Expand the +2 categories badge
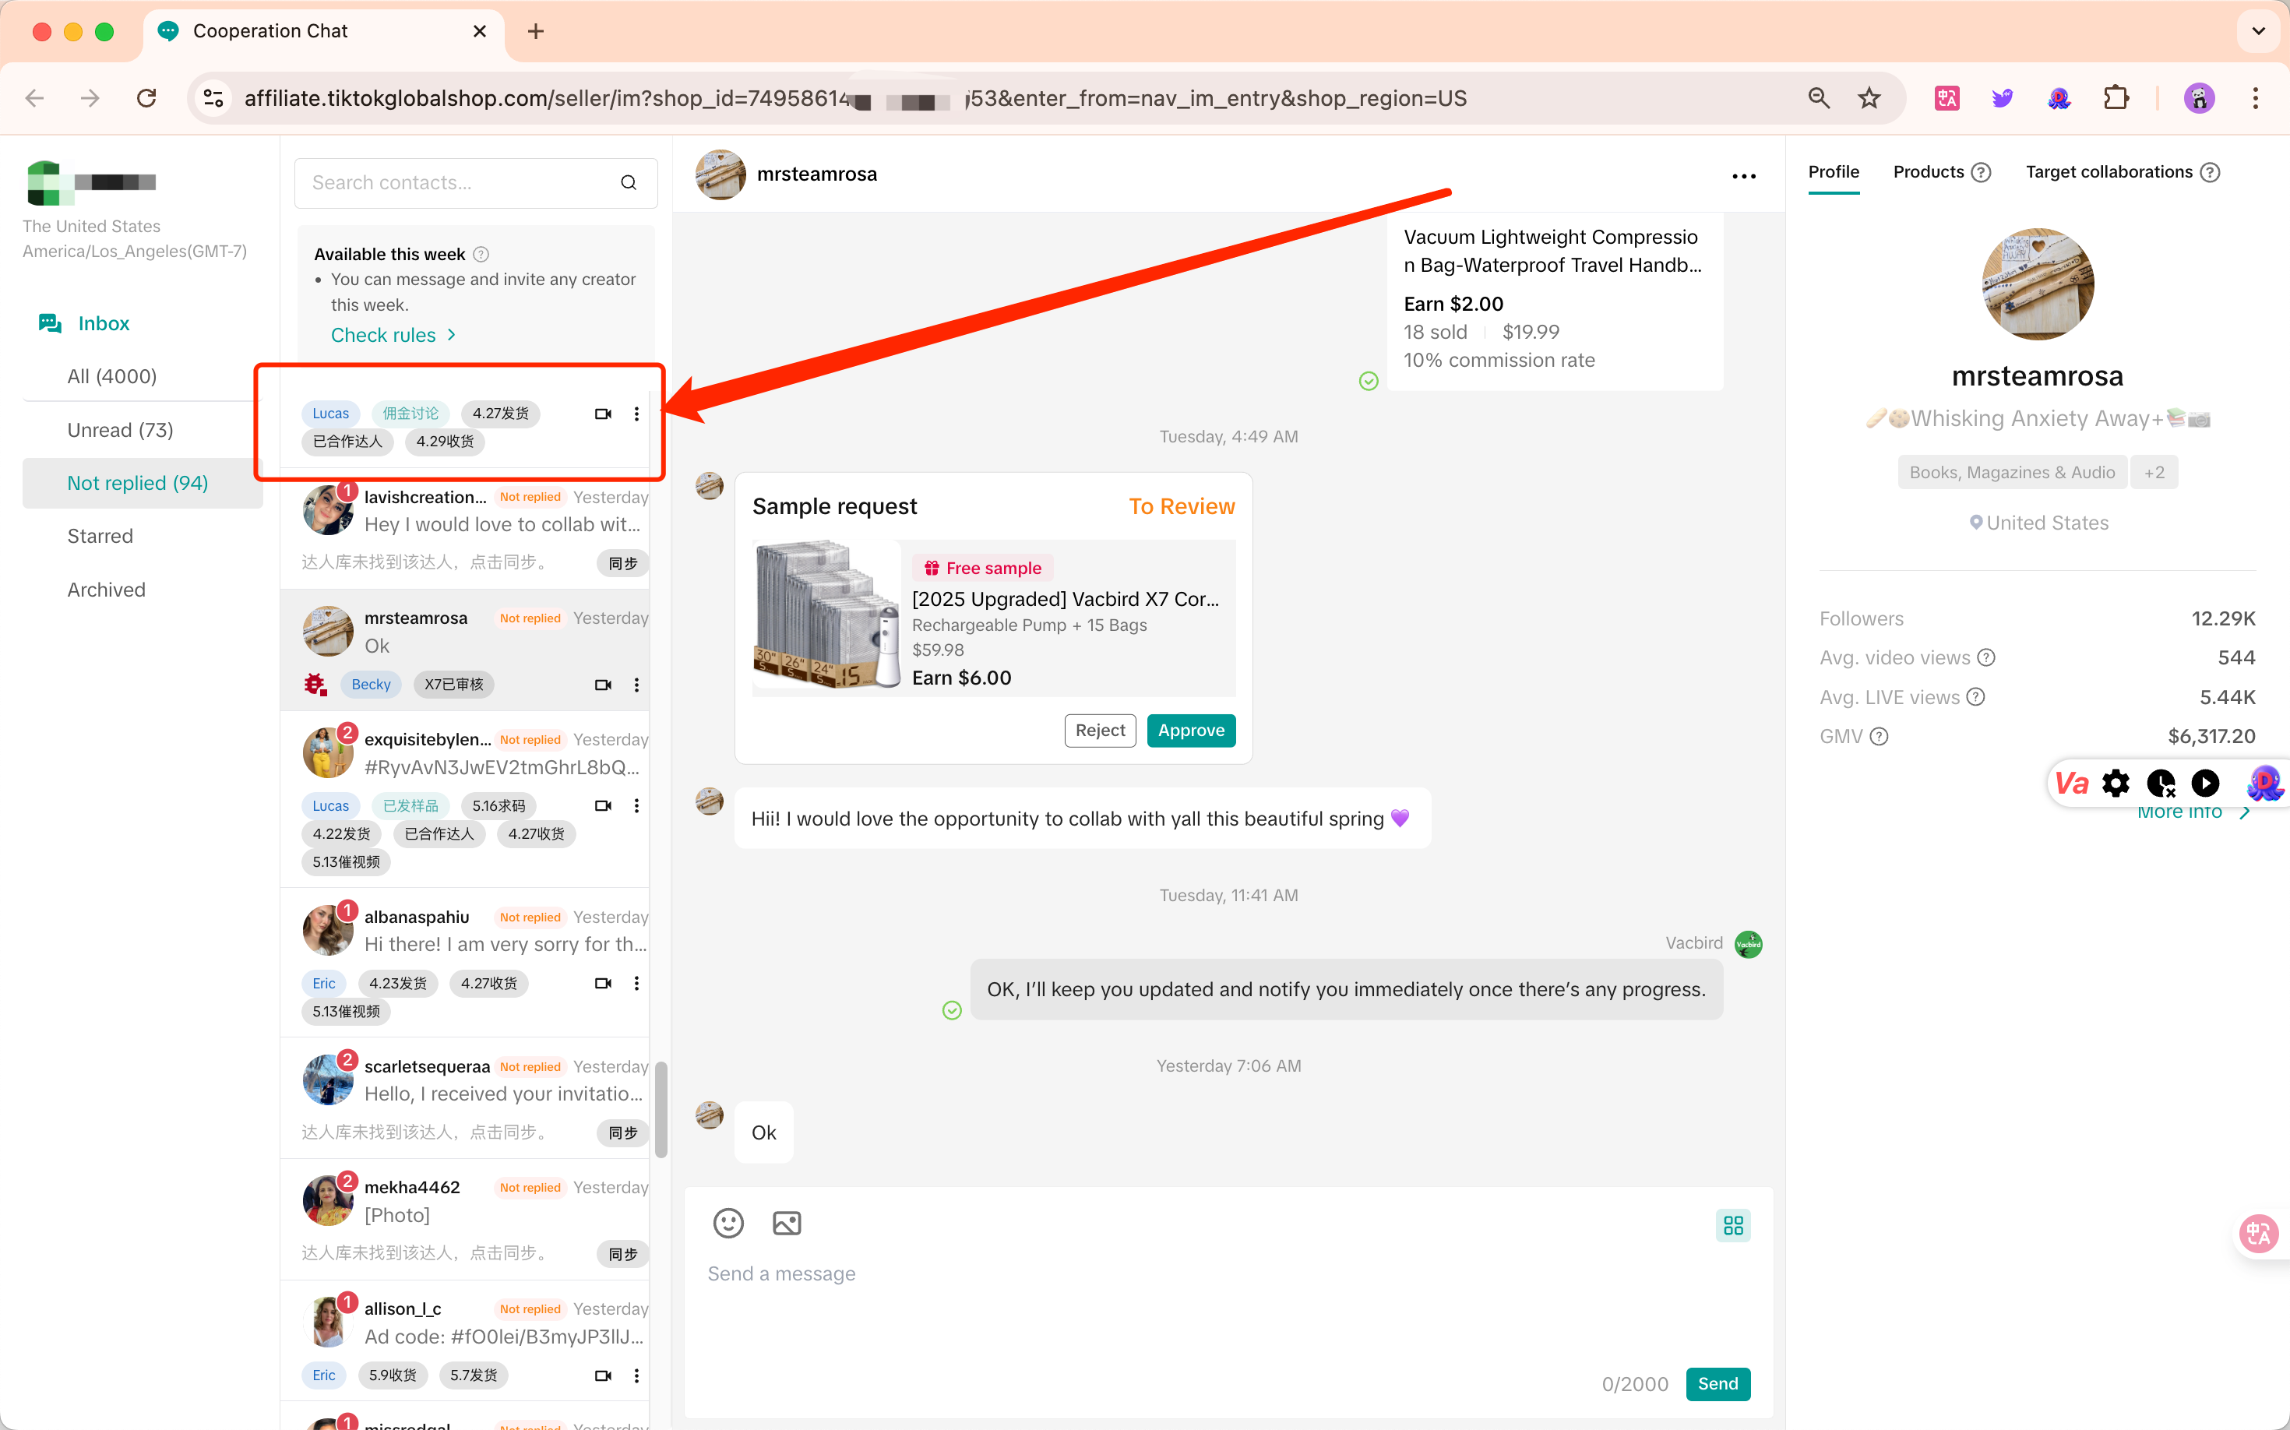 2154,472
